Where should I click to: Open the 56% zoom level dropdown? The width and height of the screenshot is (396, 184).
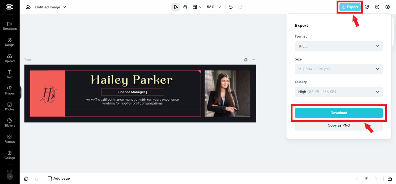[214, 7]
